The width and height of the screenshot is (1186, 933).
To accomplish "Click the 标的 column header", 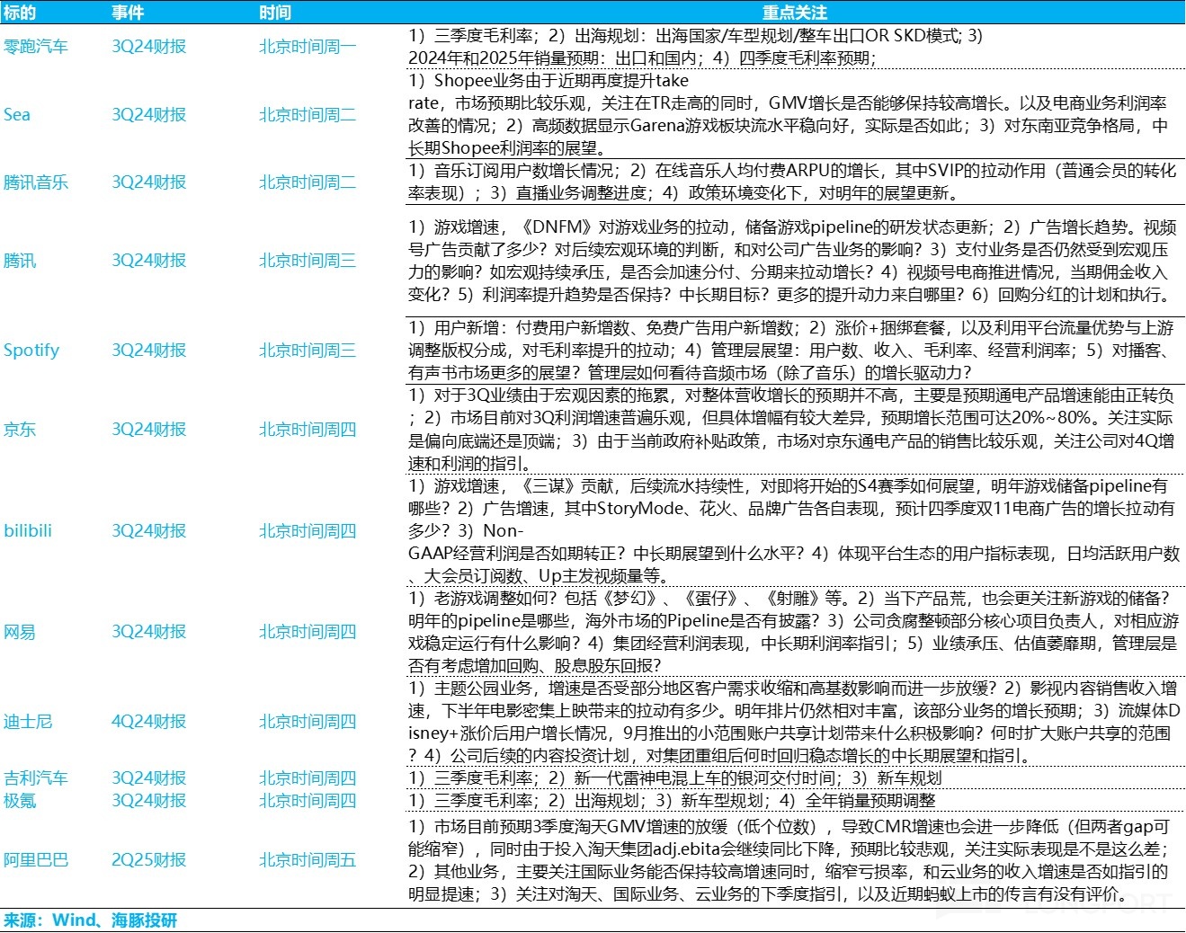I will coord(20,13).
